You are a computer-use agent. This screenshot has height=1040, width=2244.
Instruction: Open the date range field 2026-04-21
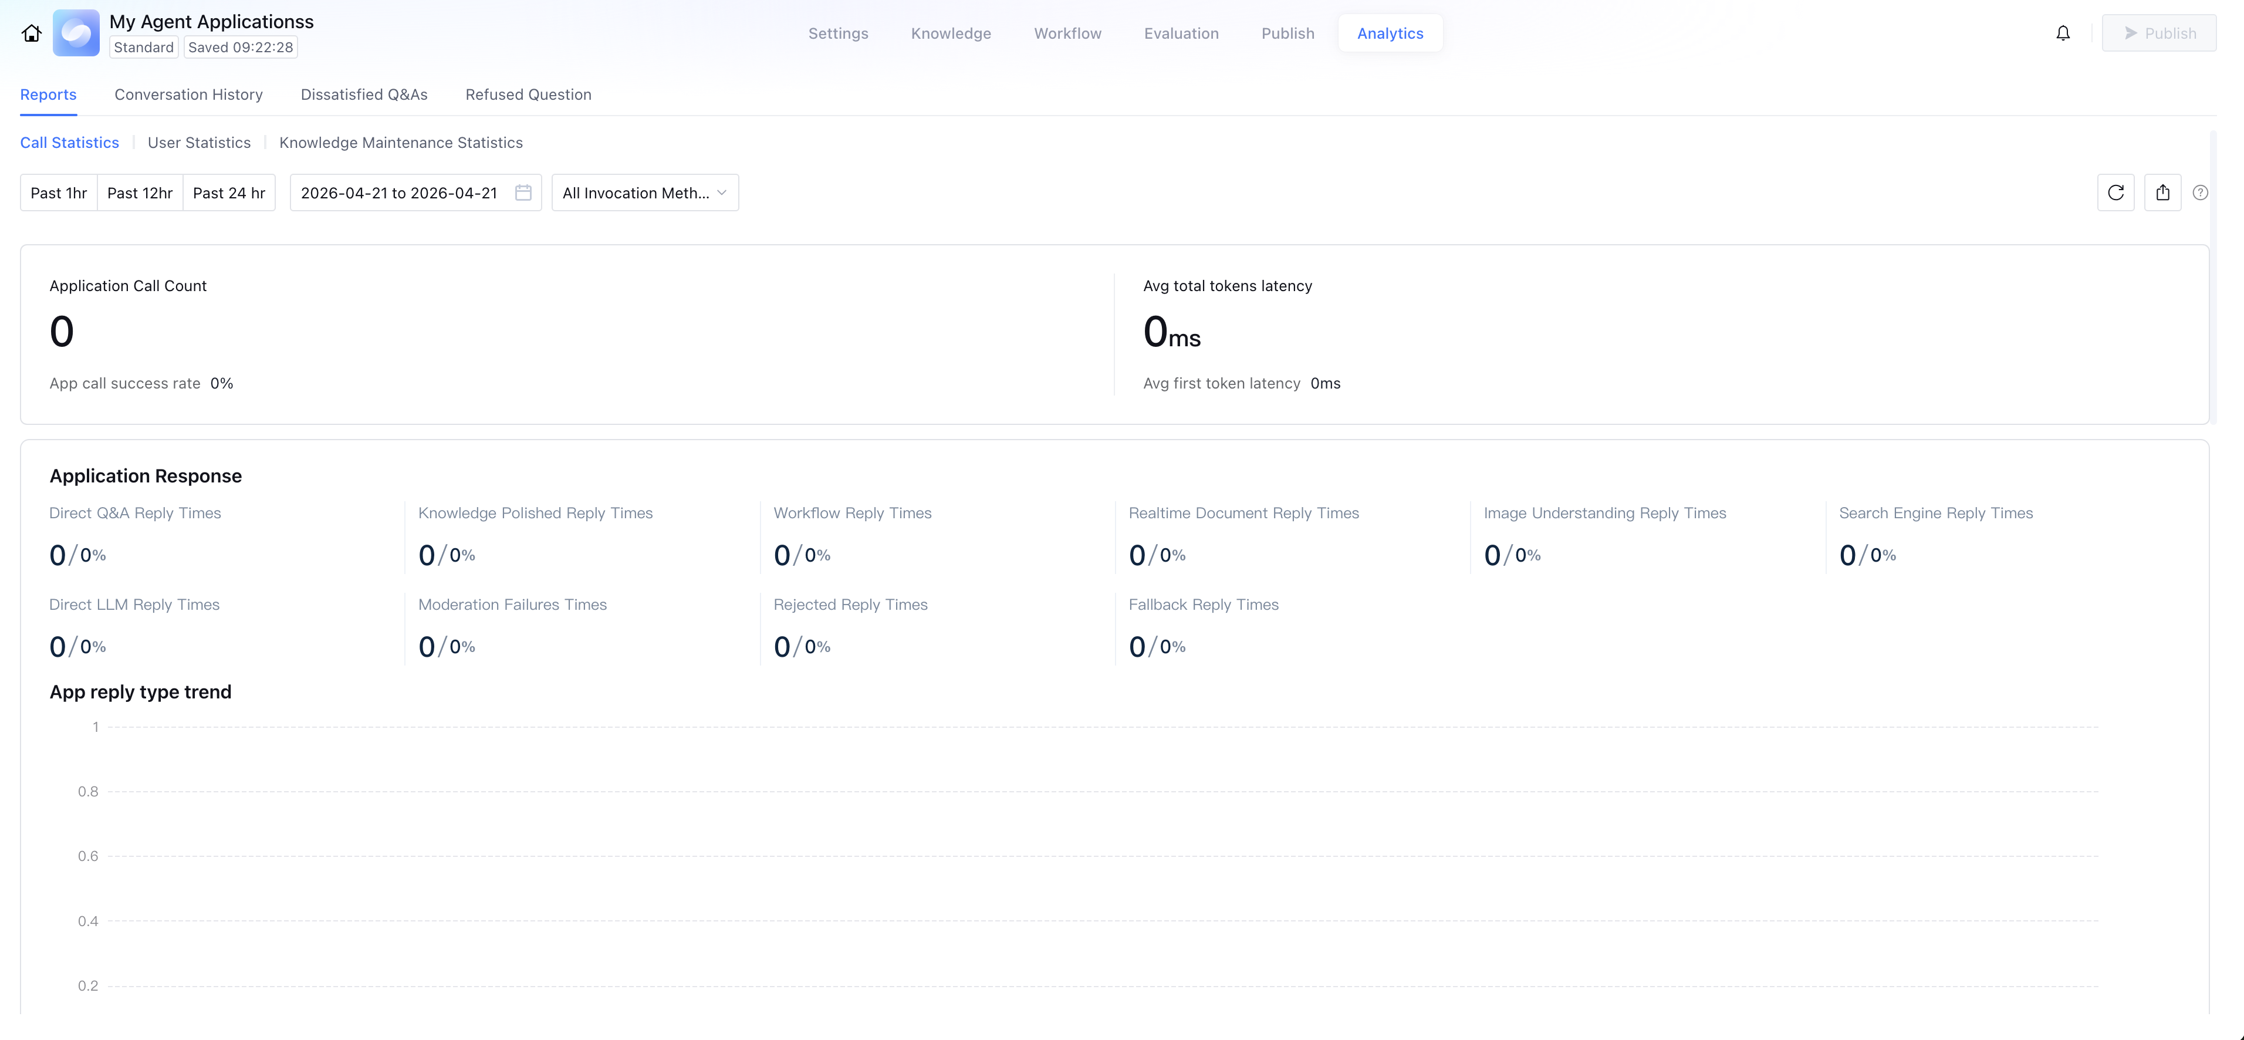[x=399, y=193]
